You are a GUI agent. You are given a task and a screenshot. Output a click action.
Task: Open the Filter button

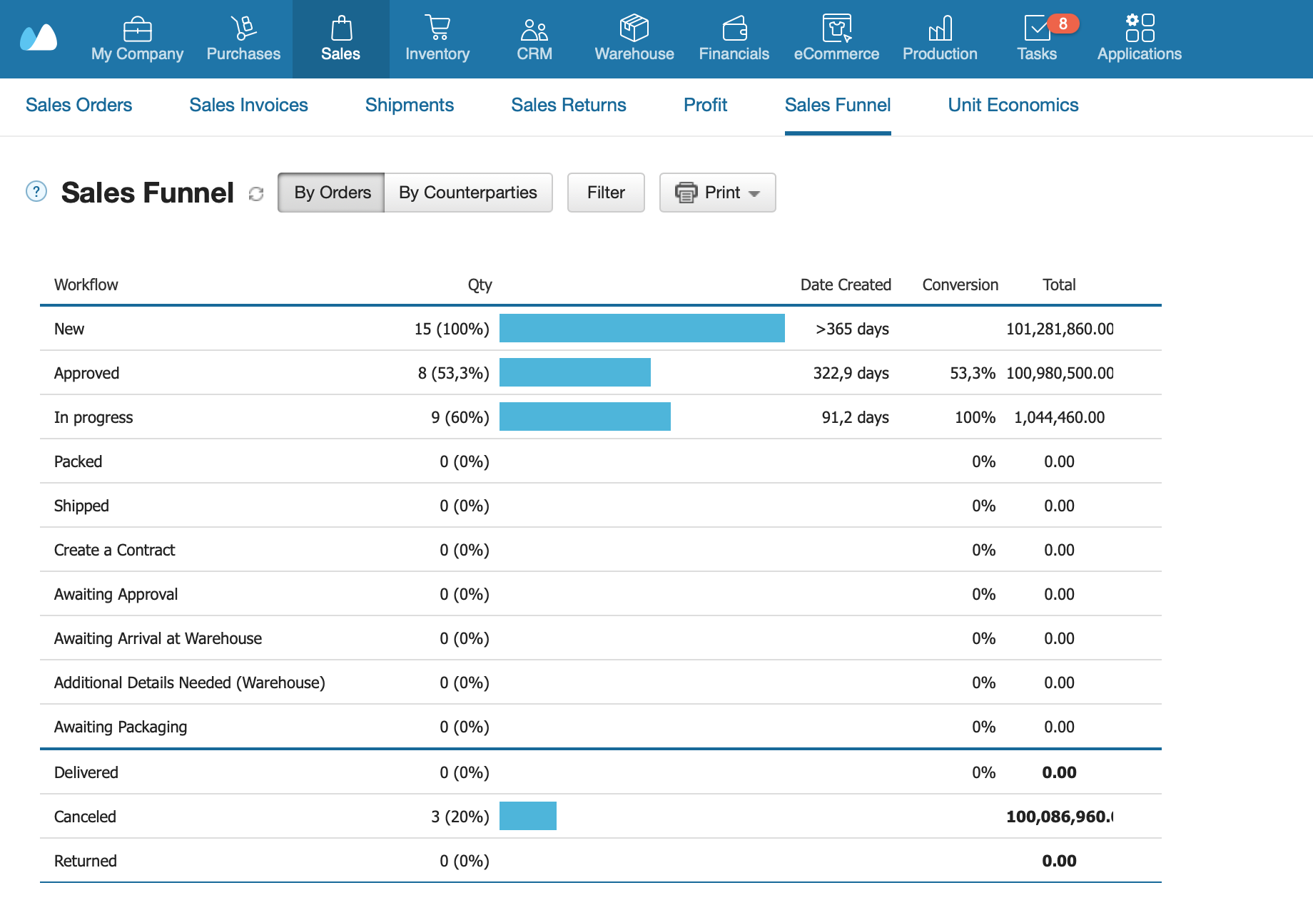(606, 193)
